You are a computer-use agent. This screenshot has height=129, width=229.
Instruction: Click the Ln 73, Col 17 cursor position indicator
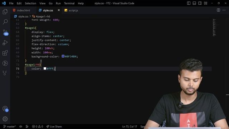(x=130, y=126)
